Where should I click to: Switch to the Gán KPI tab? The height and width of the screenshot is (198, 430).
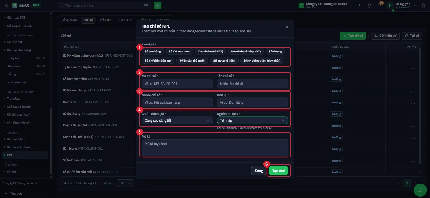(126, 20)
